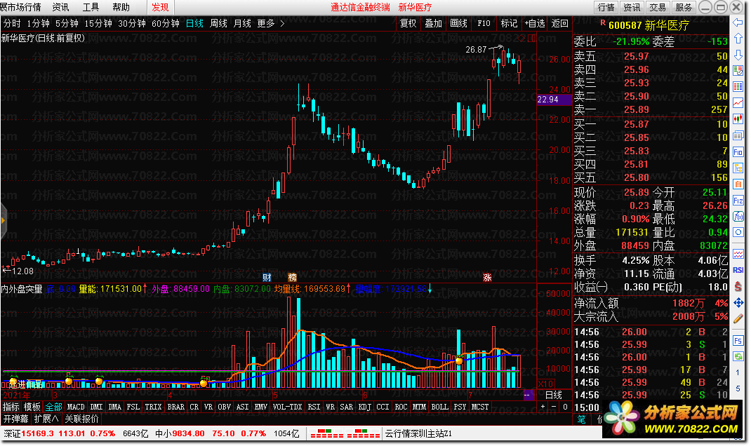Image resolution: width=751 pixels, height=446 pixels.
Task: Expand the 更多 period options
Action: [271, 23]
